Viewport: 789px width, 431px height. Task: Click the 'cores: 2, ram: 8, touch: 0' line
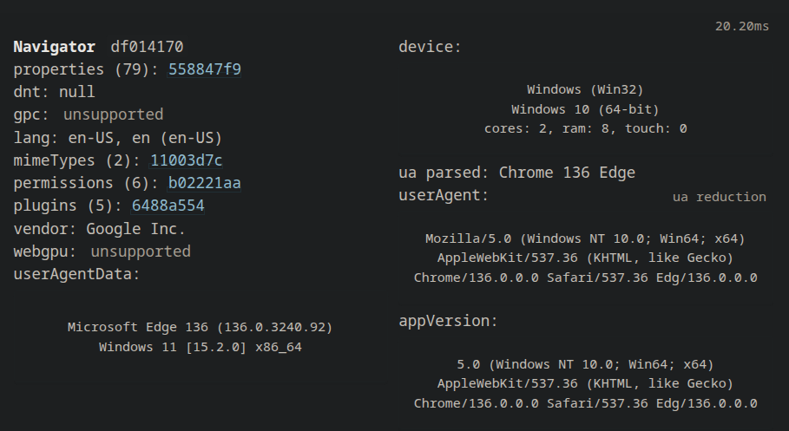pyautogui.click(x=585, y=128)
